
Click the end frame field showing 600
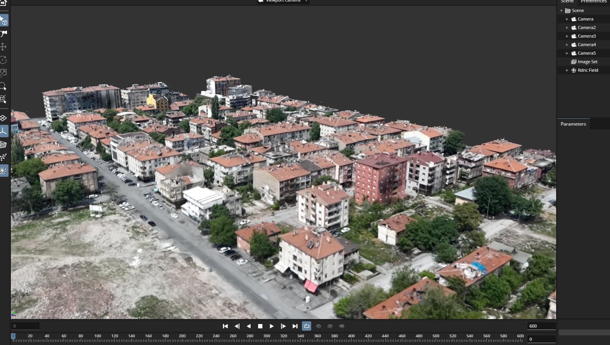pyautogui.click(x=541, y=326)
